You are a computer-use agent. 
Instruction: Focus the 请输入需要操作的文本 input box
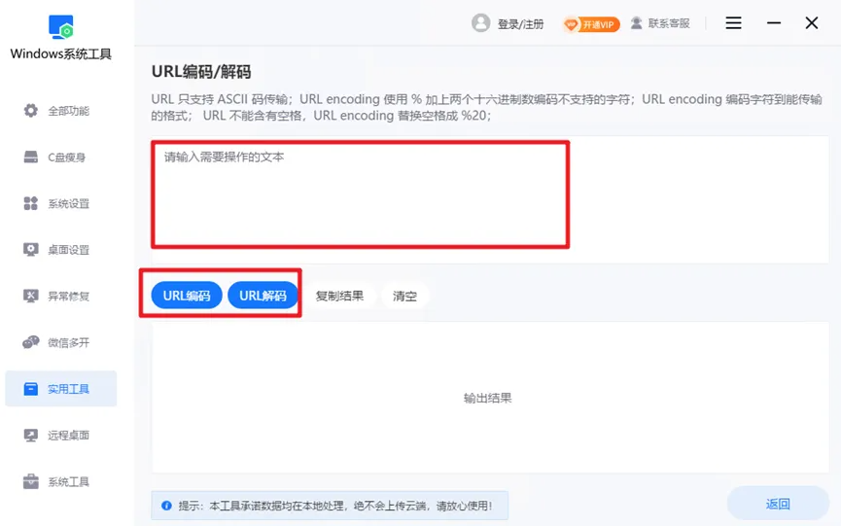(x=490, y=199)
